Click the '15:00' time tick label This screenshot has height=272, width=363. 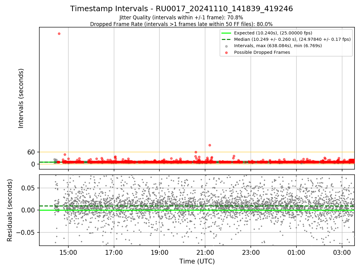click(x=68, y=252)
